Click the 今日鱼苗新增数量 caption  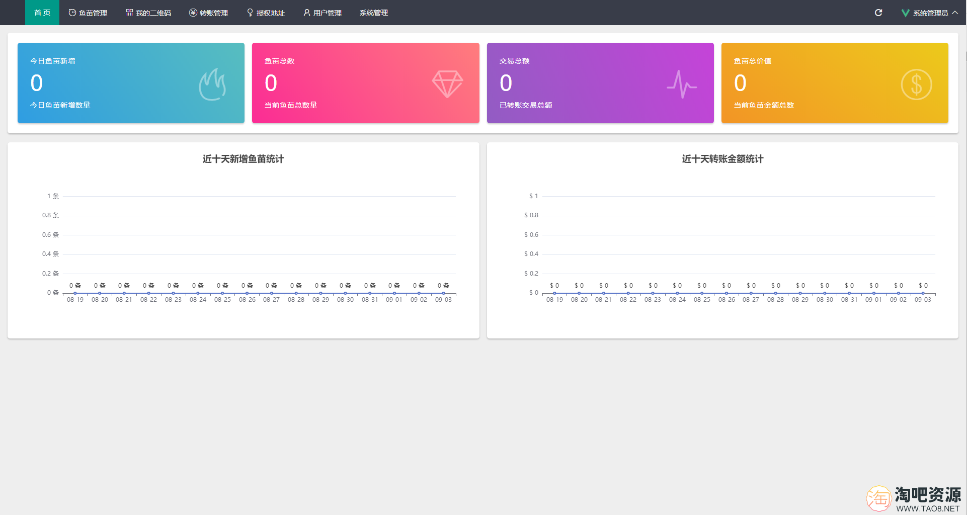(60, 105)
